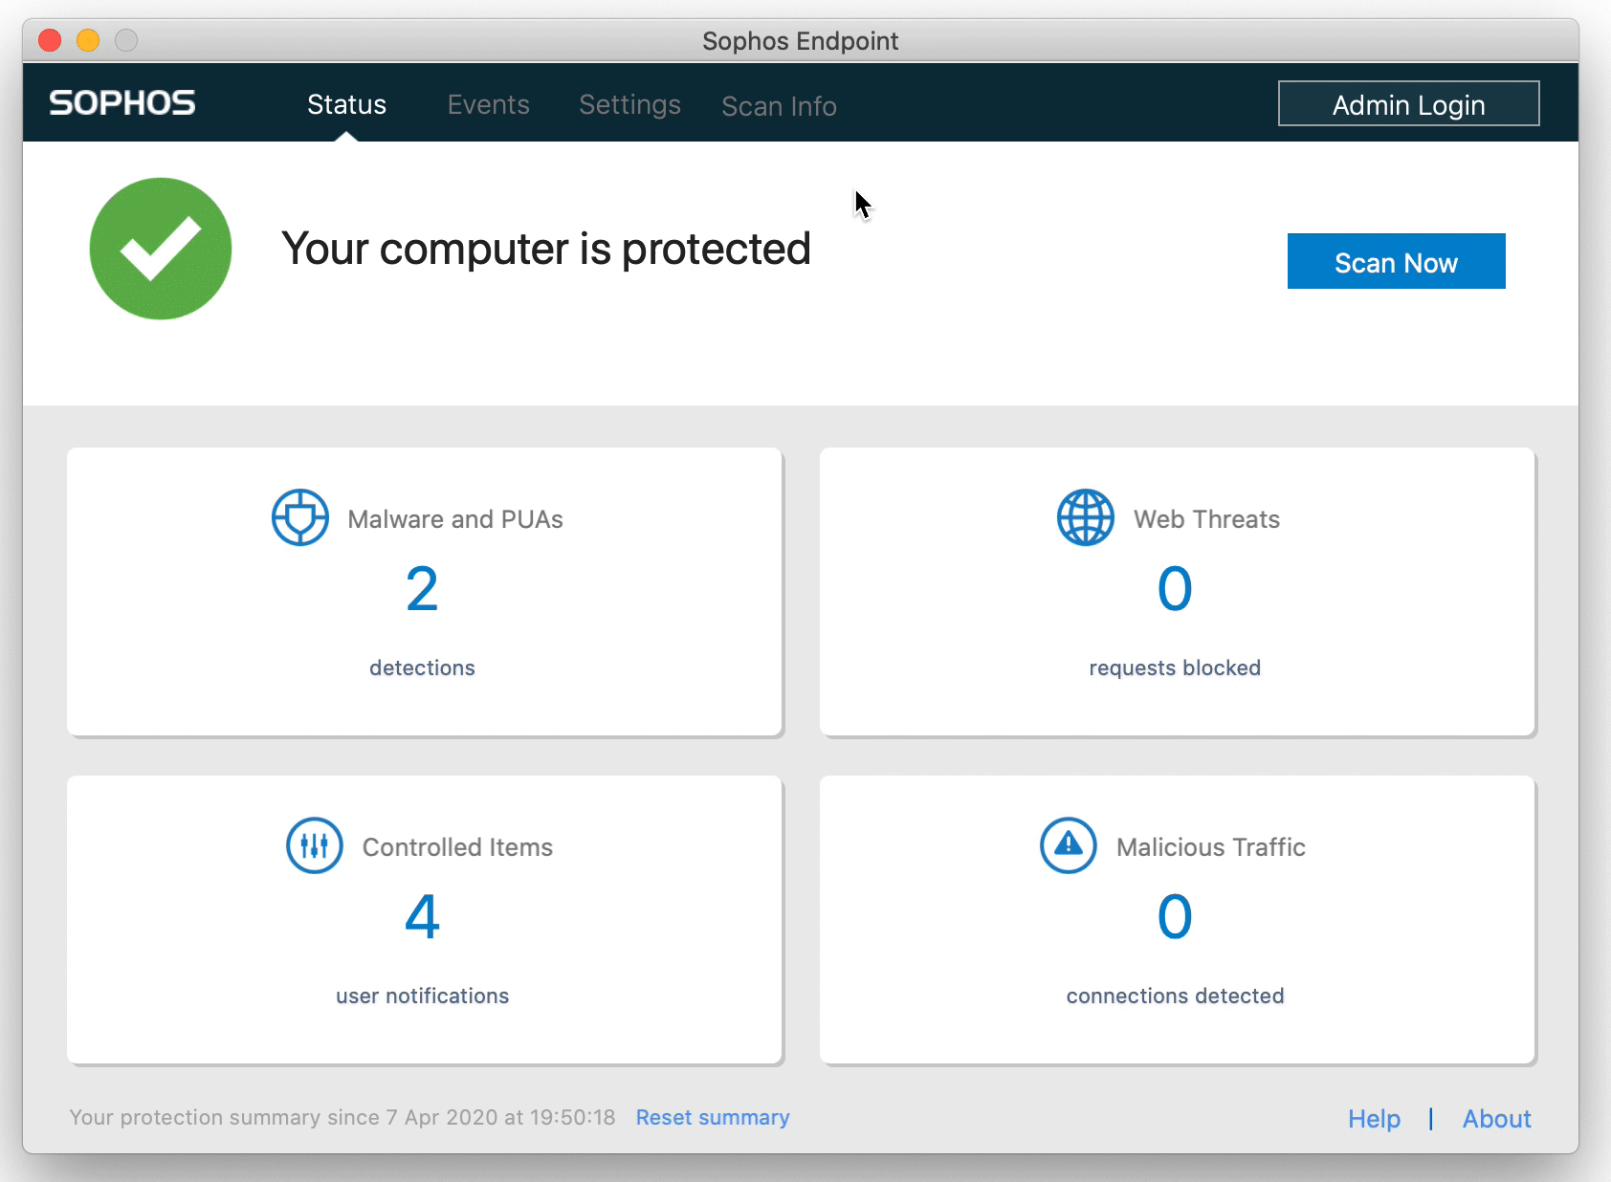This screenshot has height=1182, width=1611.
Task: Click the 2 detections count
Action: click(422, 588)
